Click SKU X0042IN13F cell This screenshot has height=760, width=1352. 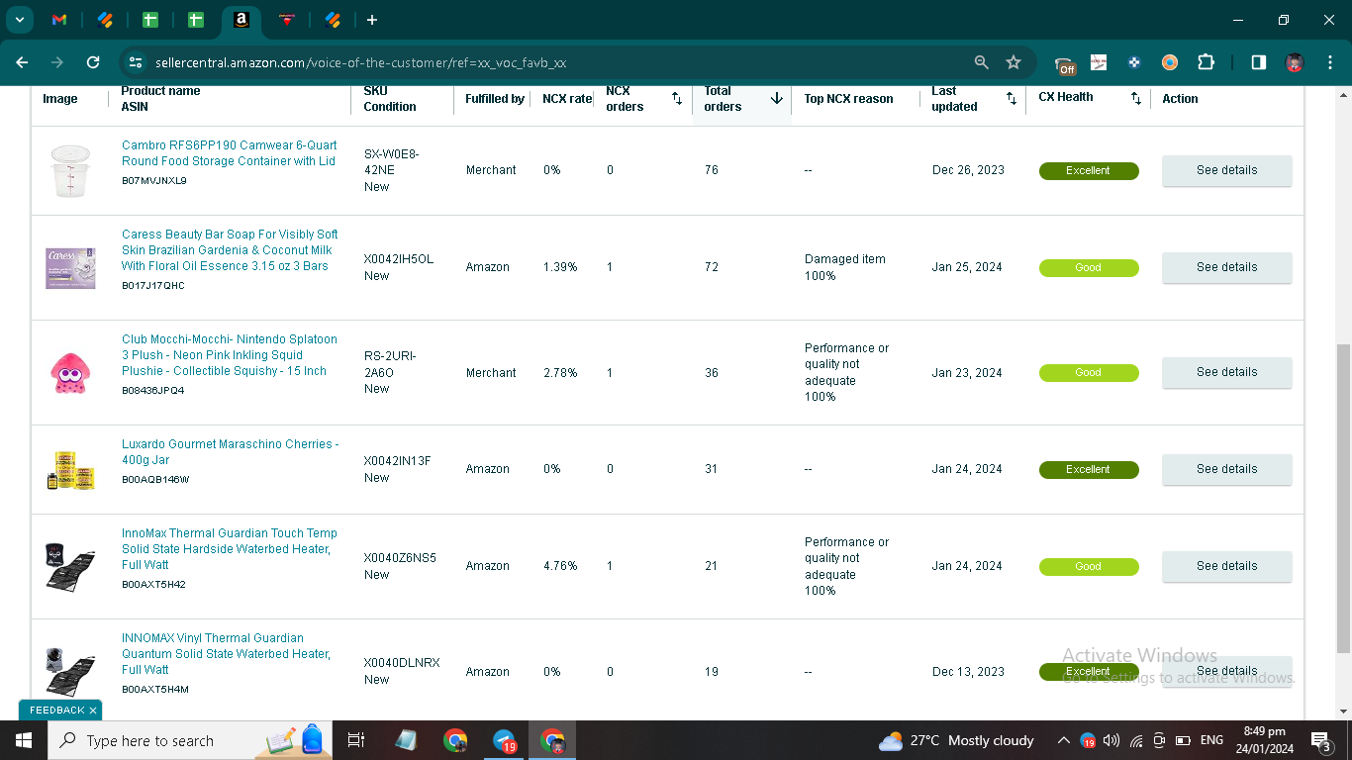(397, 461)
